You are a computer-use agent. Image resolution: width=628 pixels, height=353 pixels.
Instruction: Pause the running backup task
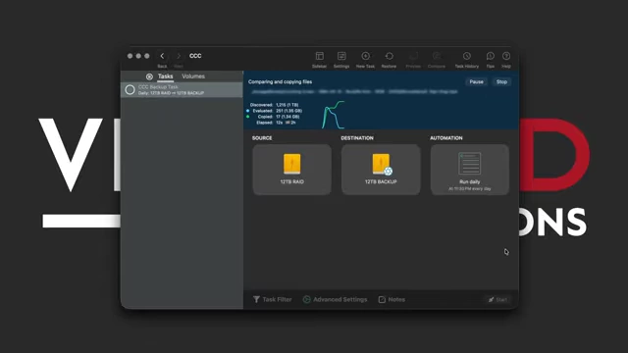[x=476, y=81]
